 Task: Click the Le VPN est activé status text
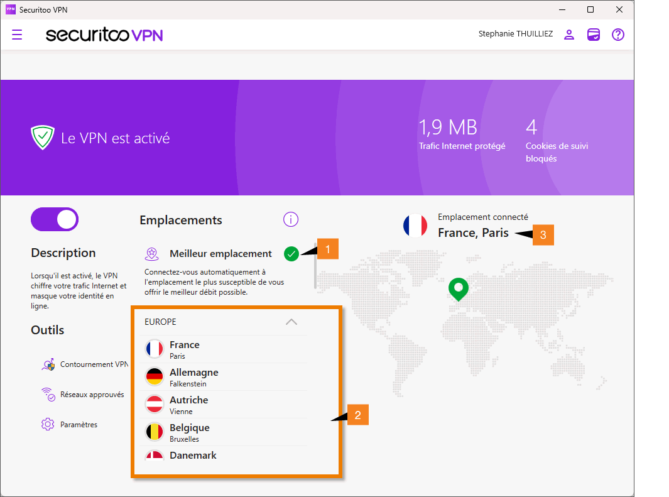pyautogui.click(x=115, y=138)
